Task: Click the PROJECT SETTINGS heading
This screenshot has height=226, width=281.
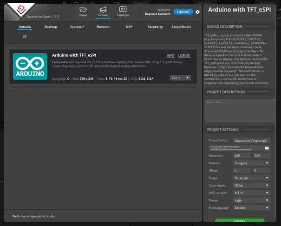Action: click(x=223, y=129)
